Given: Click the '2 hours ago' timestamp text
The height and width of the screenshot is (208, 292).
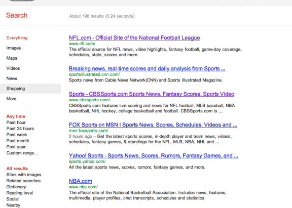Looking at the screenshot, I should coord(81,137).
